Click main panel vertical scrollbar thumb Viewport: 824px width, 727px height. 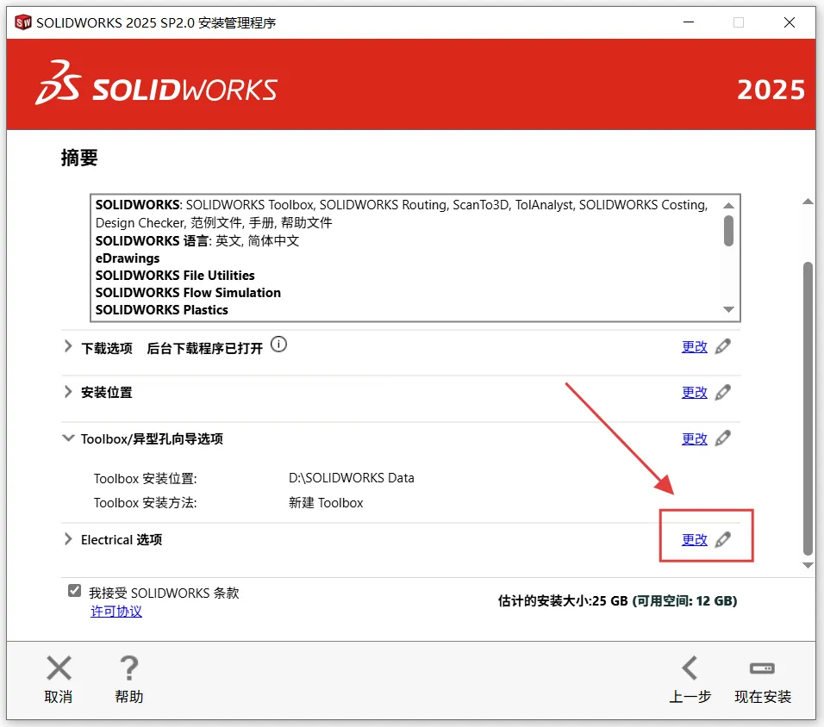point(808,408)
